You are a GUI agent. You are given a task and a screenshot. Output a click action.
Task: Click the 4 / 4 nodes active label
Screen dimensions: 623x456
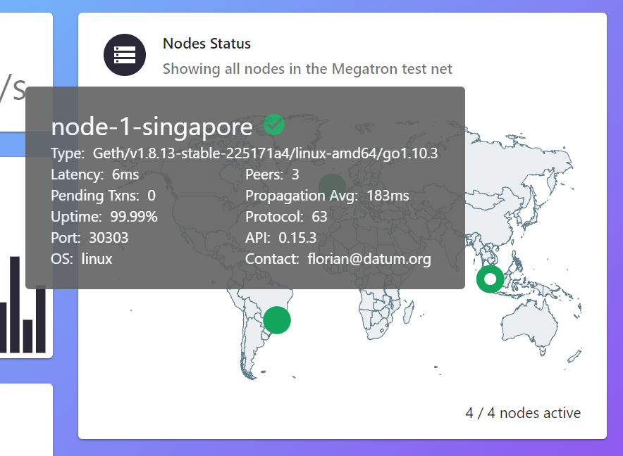[523, 413]
